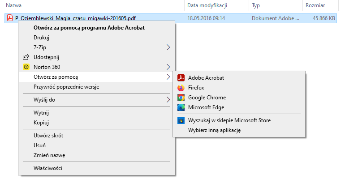The height and width of the screenshot is (179, 345).
Task: Click the PDF file icon beside the filename
Action: click(x=10, y=17)
